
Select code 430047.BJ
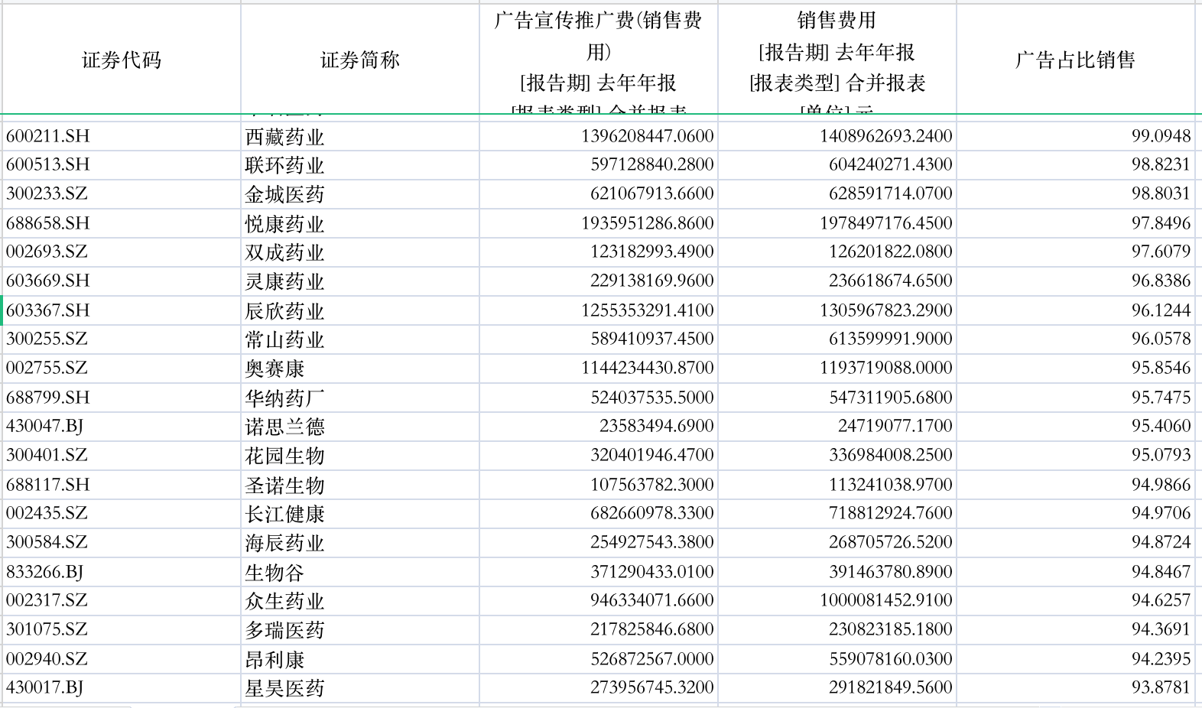tap(122, 426)
